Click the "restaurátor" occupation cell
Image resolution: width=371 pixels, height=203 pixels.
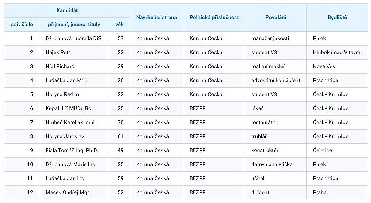[264, 122]
